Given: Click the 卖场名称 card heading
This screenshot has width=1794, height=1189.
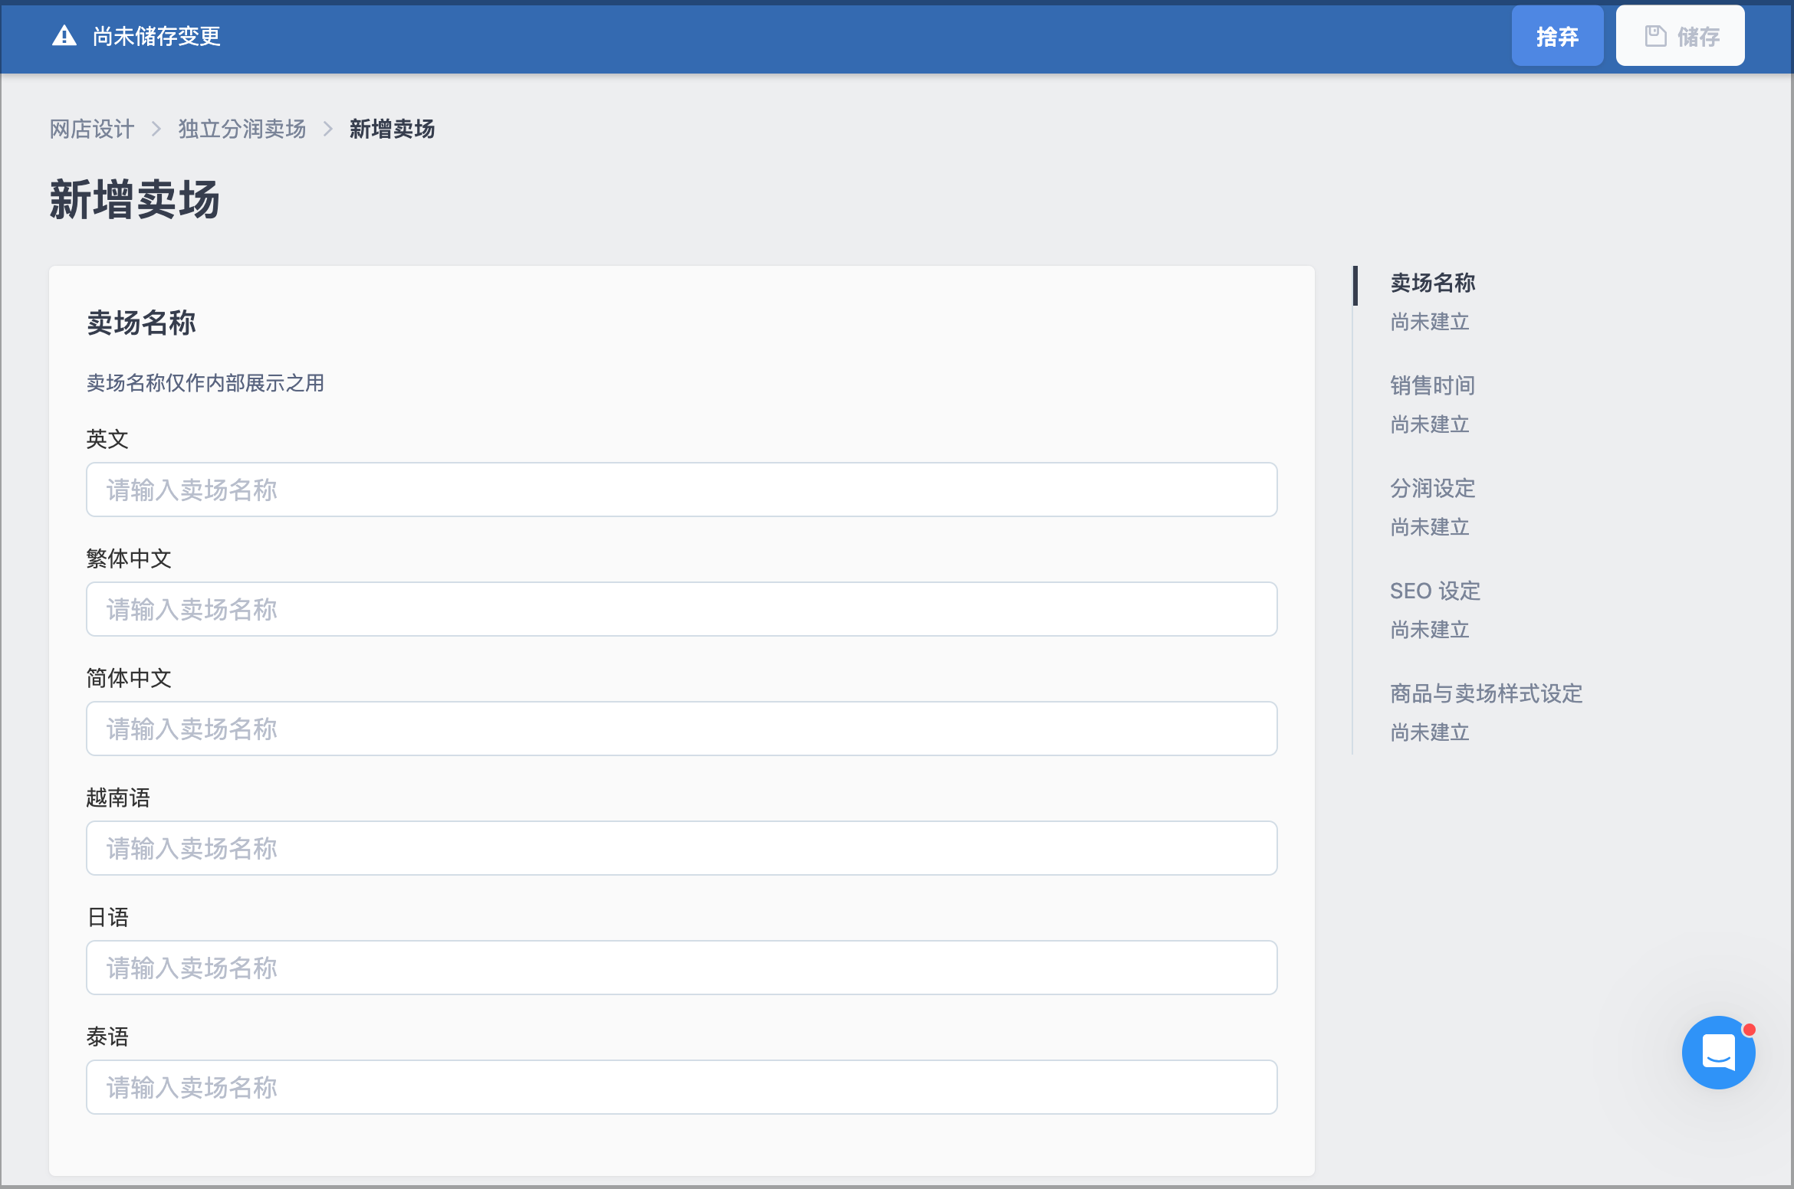Looking at the screenshot, I should (x=141, y=323).
